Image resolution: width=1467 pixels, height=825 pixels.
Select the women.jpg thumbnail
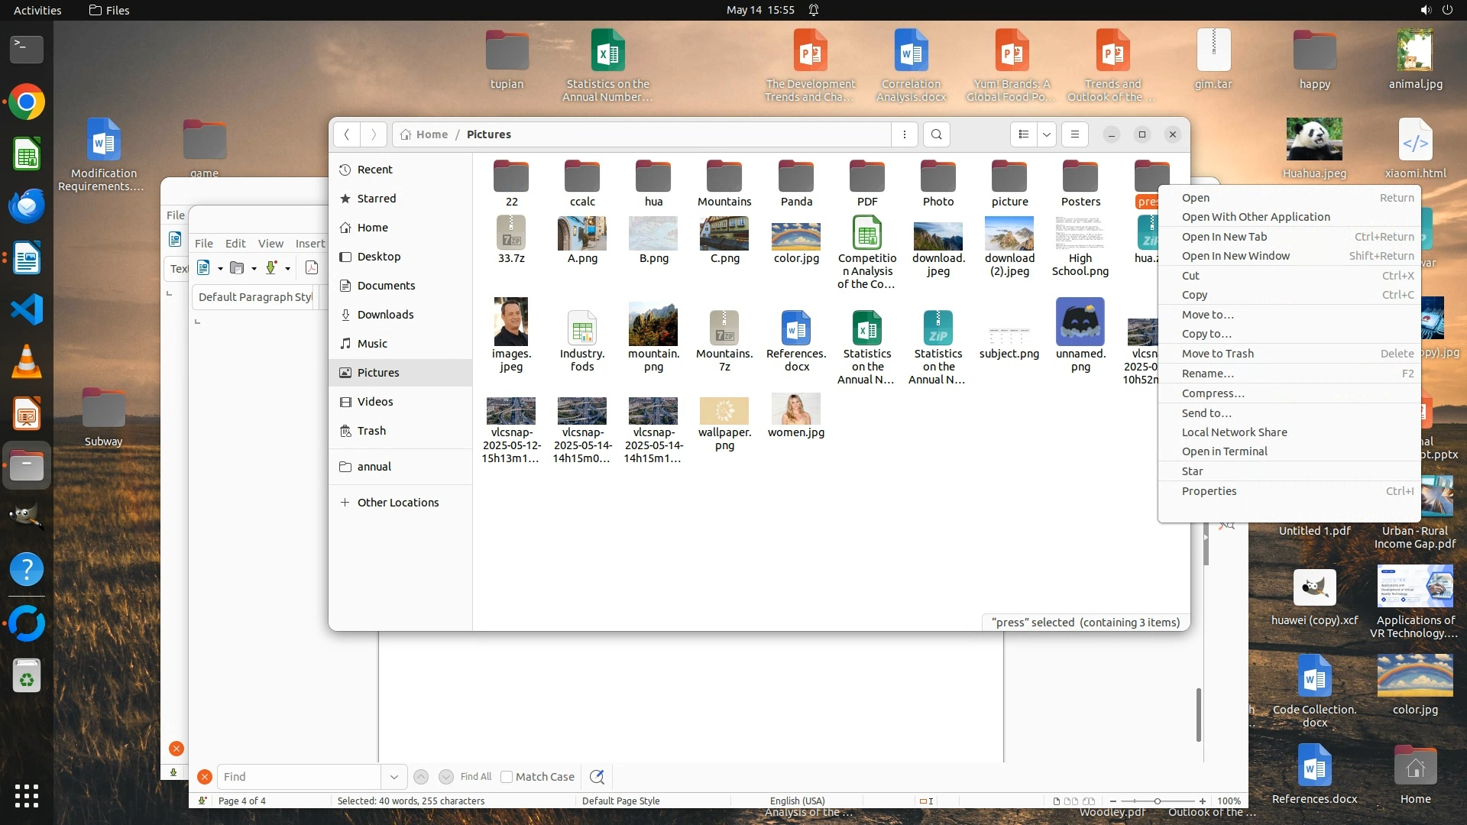tap(795, 410)
